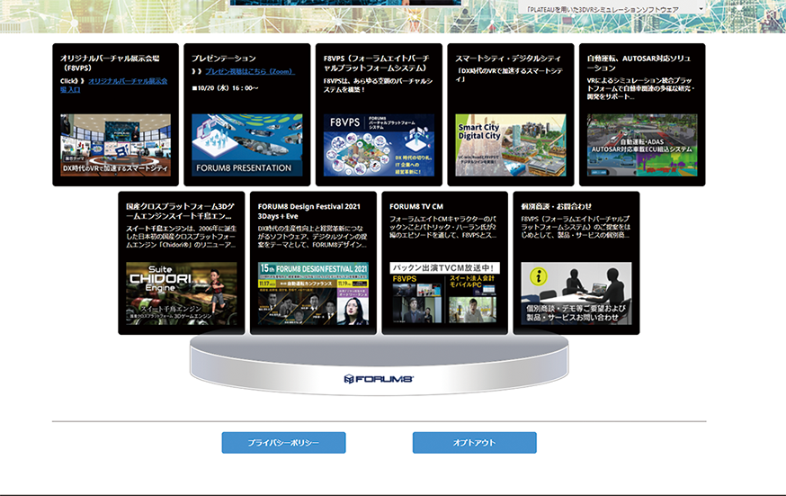Select the FORUM8 TV CM card title
This screenshot has height=496, width=786.
click(x=416, y=206)
